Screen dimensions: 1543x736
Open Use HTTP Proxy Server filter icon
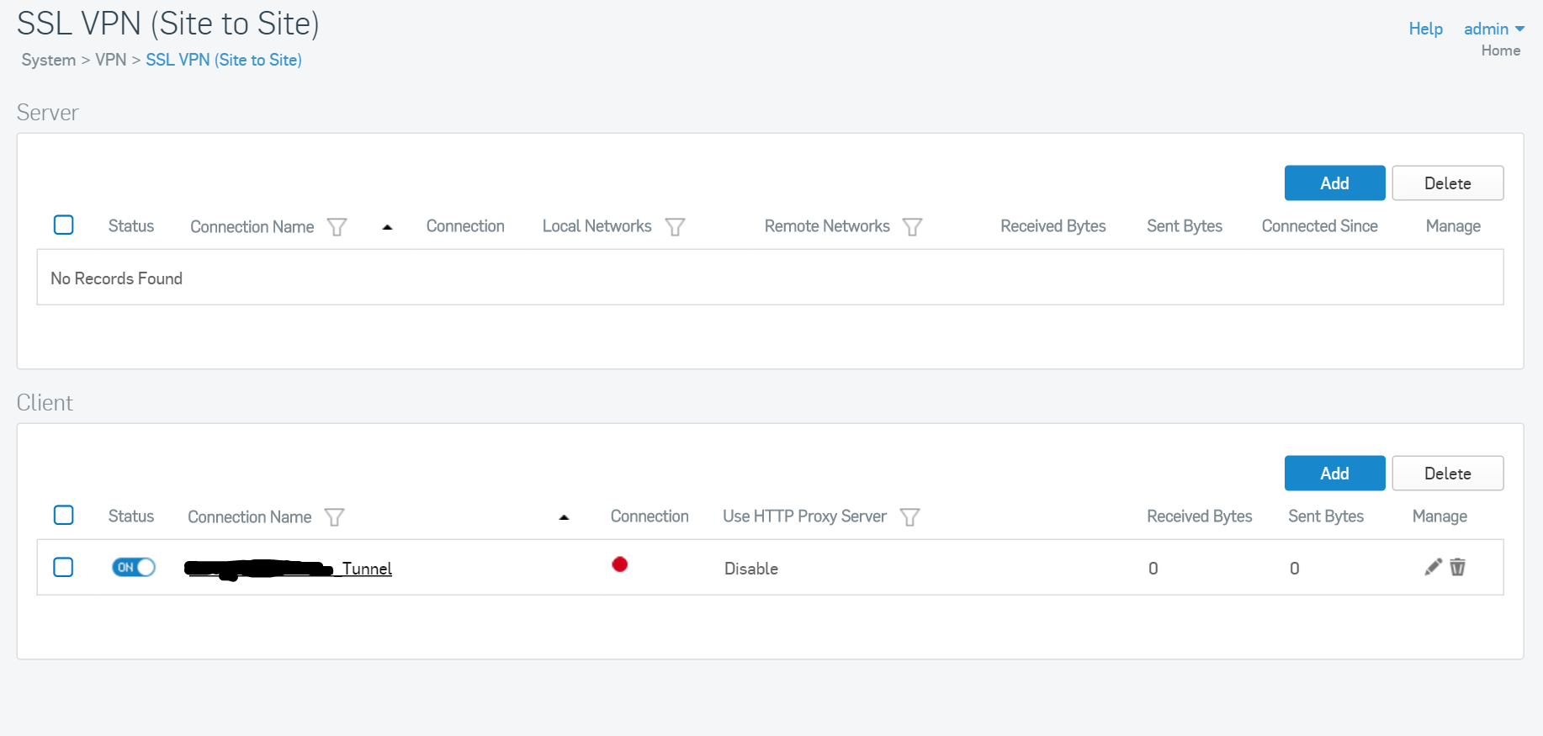tap(909, 517)
